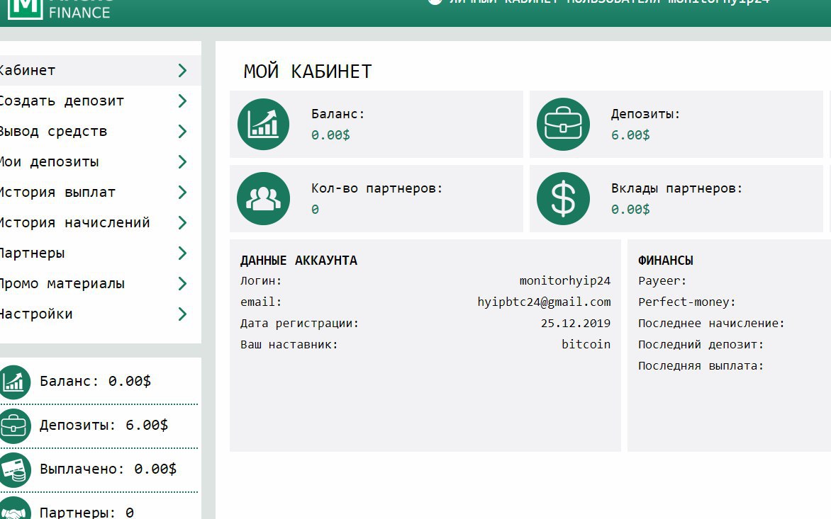Image resolution: width=831 pixels, height=519 pixels.
Task: Click the mentor name bitcoin
Action: pos(586,344)
